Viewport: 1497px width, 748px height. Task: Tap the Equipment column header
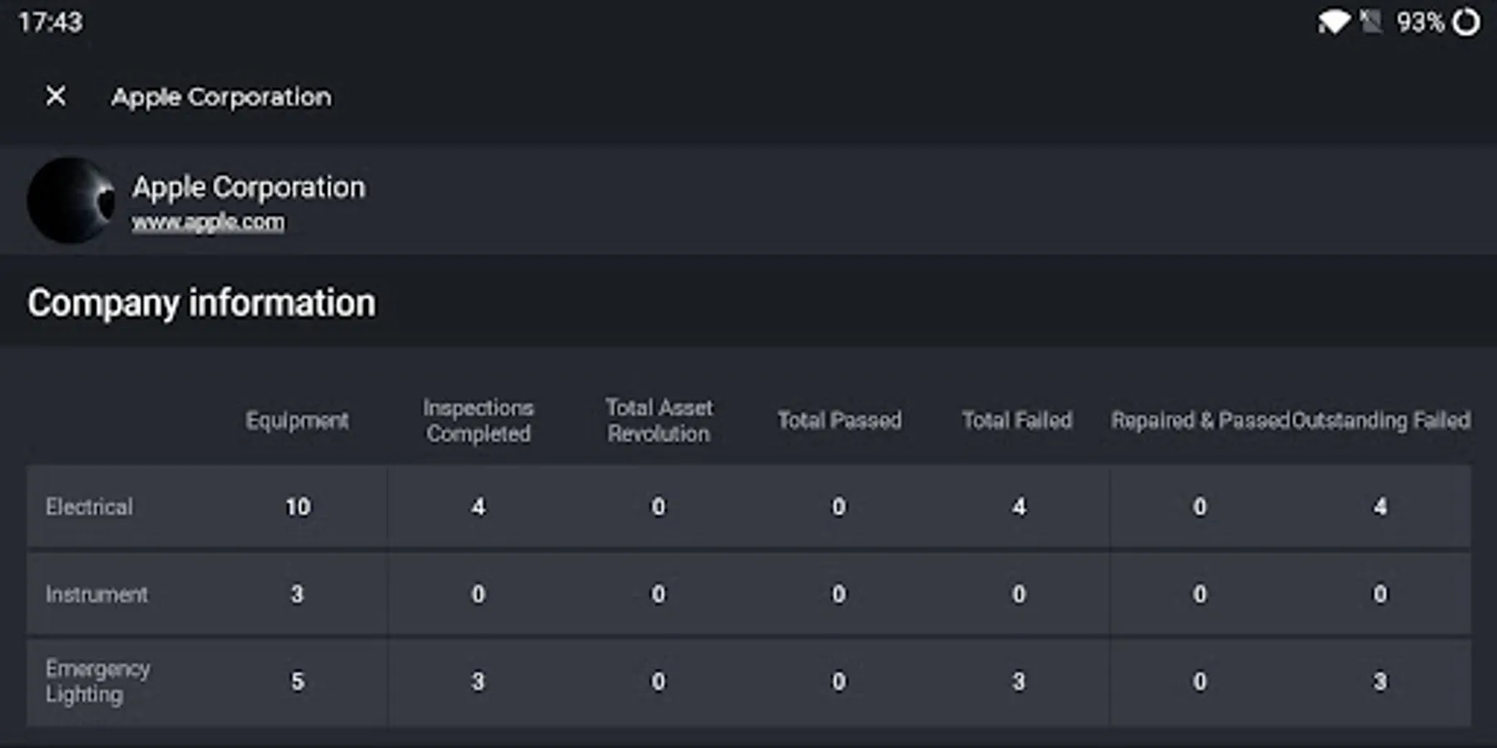(297, 421)
